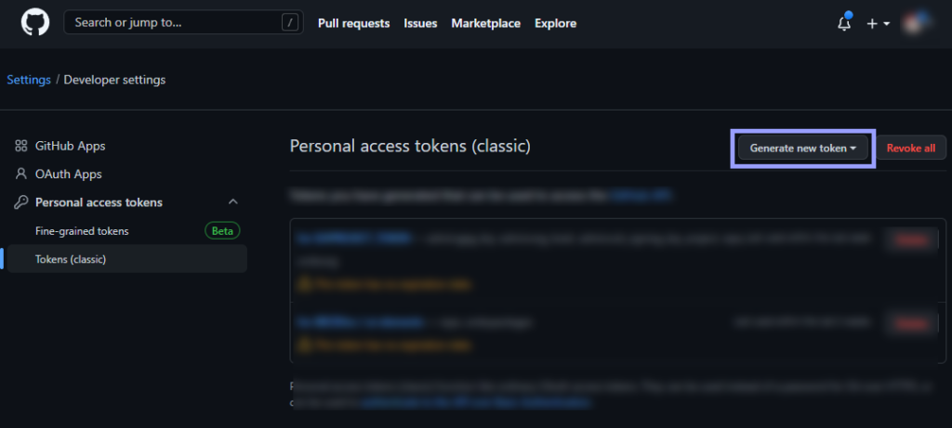Image resolution: width=952 pixels, height=428 pixels.
Task: Click the Personal access tokens key icon
Action: tap(21, 202)
